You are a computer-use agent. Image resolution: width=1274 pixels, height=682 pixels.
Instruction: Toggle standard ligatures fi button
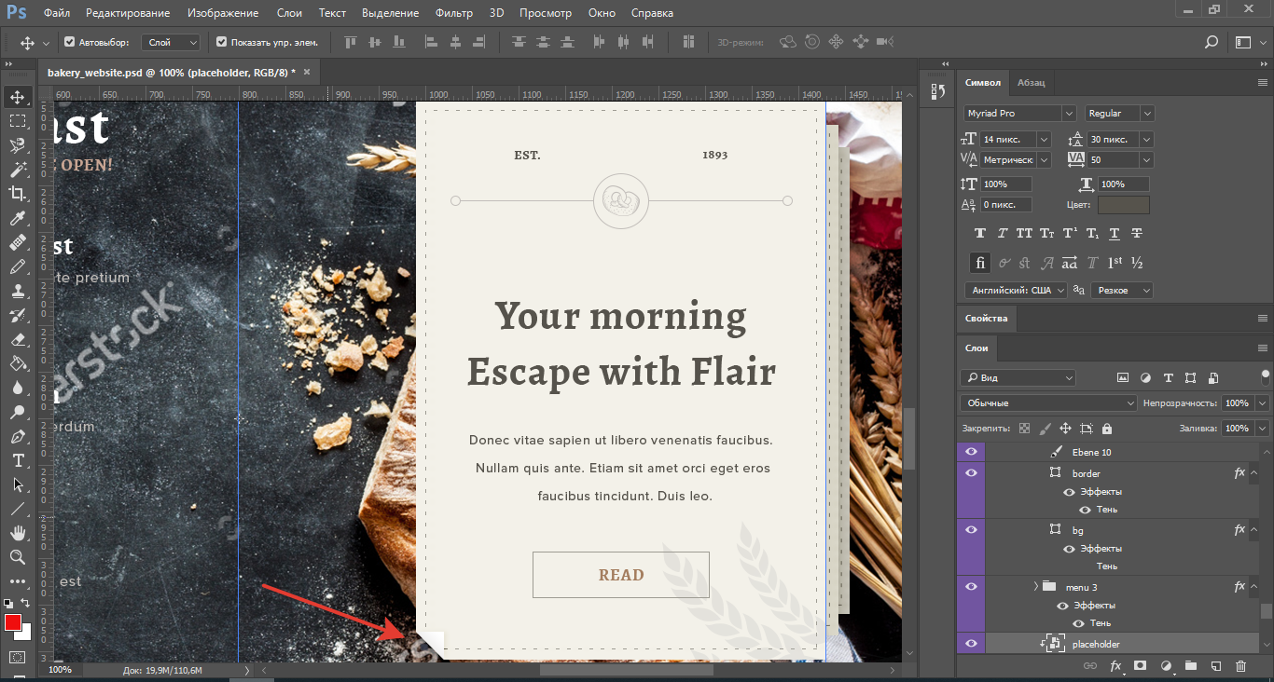[x=980, y=263]
